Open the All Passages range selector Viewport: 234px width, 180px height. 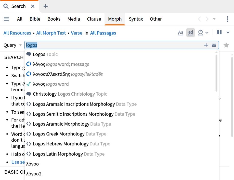103,33
